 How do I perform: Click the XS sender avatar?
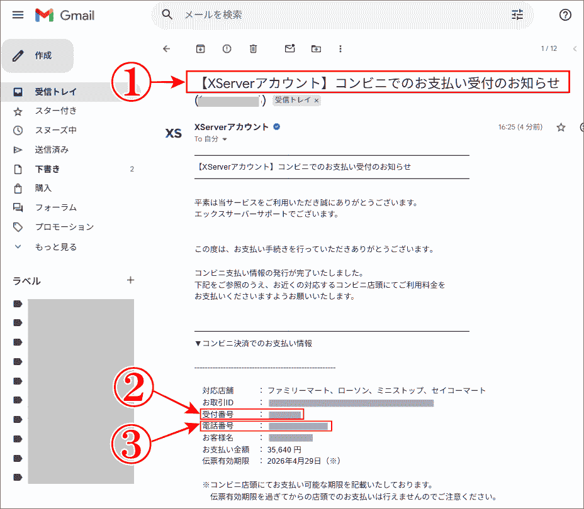(x=174, y=133)
